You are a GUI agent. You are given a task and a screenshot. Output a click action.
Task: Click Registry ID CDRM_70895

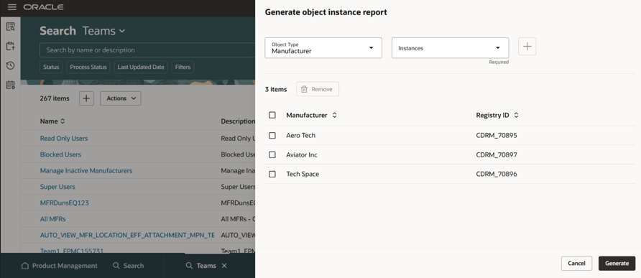(x=497, y=135)
